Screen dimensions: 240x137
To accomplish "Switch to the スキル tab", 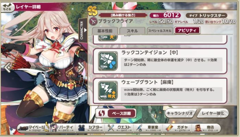I will (132, 31).
